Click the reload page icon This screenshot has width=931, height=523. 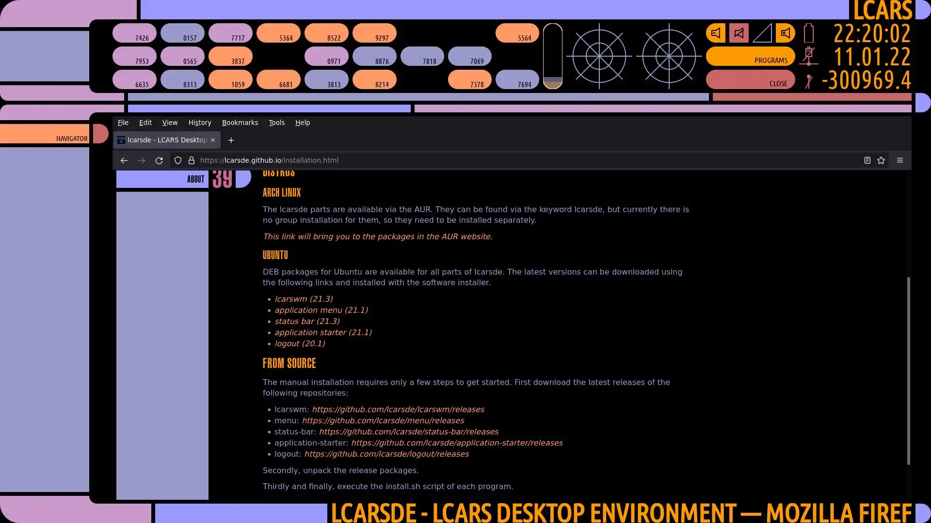pyautogui.click(x=159, y=160)
